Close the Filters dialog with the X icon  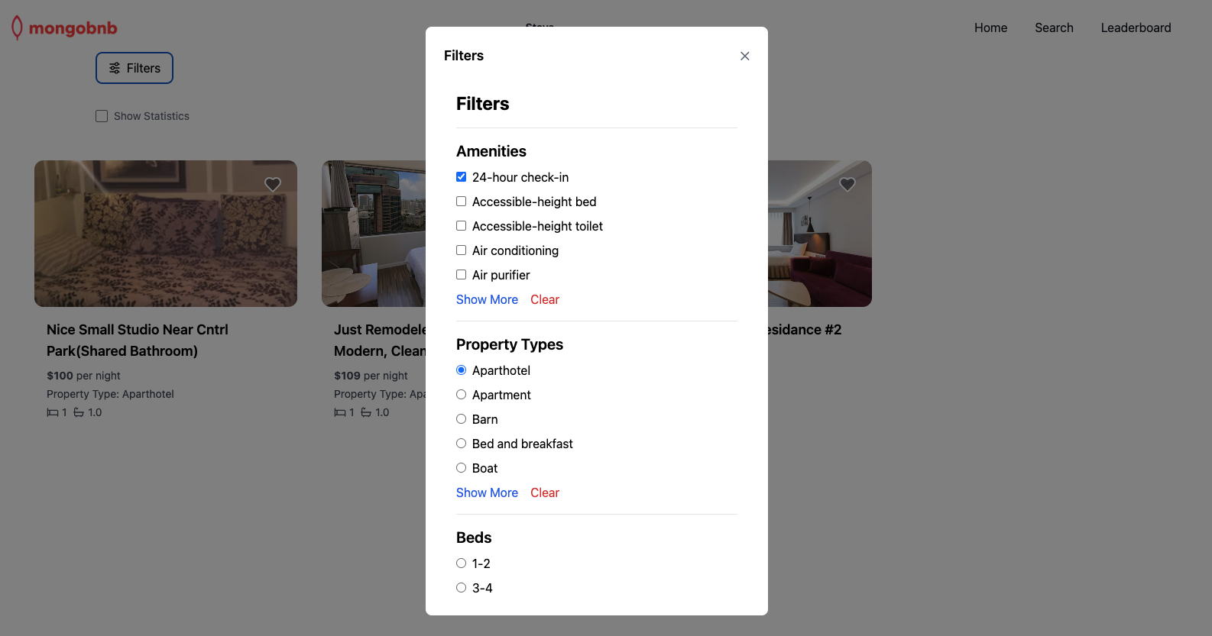click(x=745, y=56)
